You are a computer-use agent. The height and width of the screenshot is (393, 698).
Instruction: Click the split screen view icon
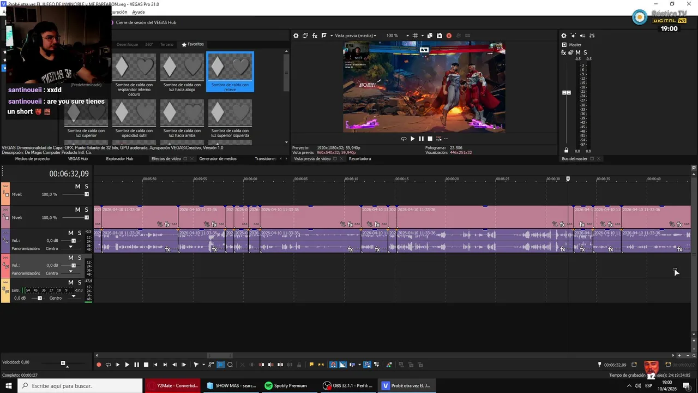coord(324,35)
